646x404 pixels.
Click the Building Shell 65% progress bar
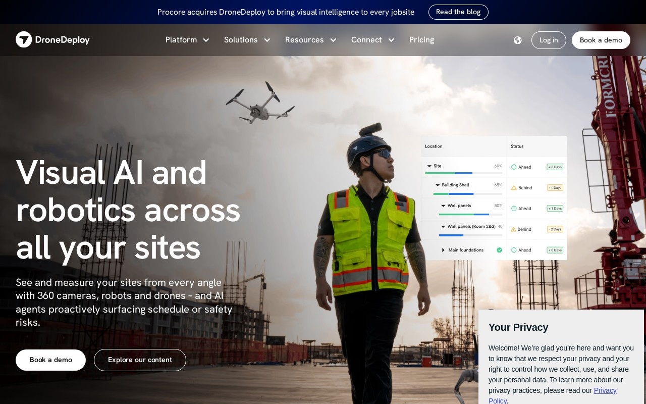click(468, 193)
